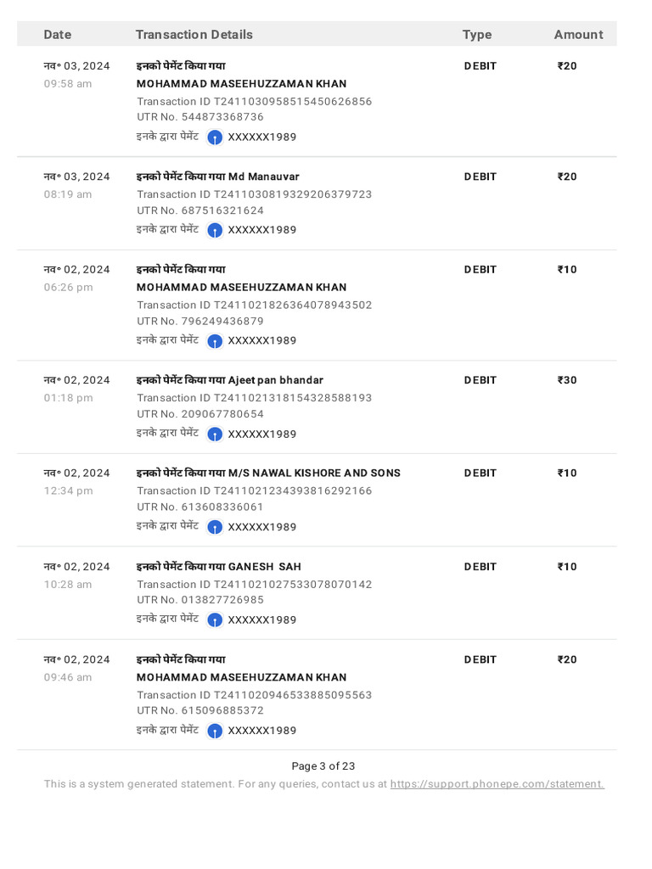Click the Amount column header
Screen dimensions: 652x869
[578, 35]
